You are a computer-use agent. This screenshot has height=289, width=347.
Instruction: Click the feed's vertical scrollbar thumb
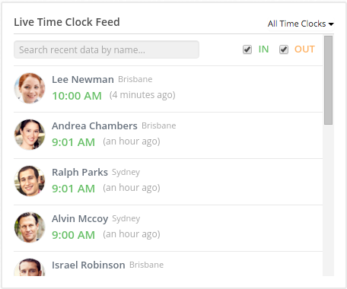pyautogui.click(x=328, y=80)
